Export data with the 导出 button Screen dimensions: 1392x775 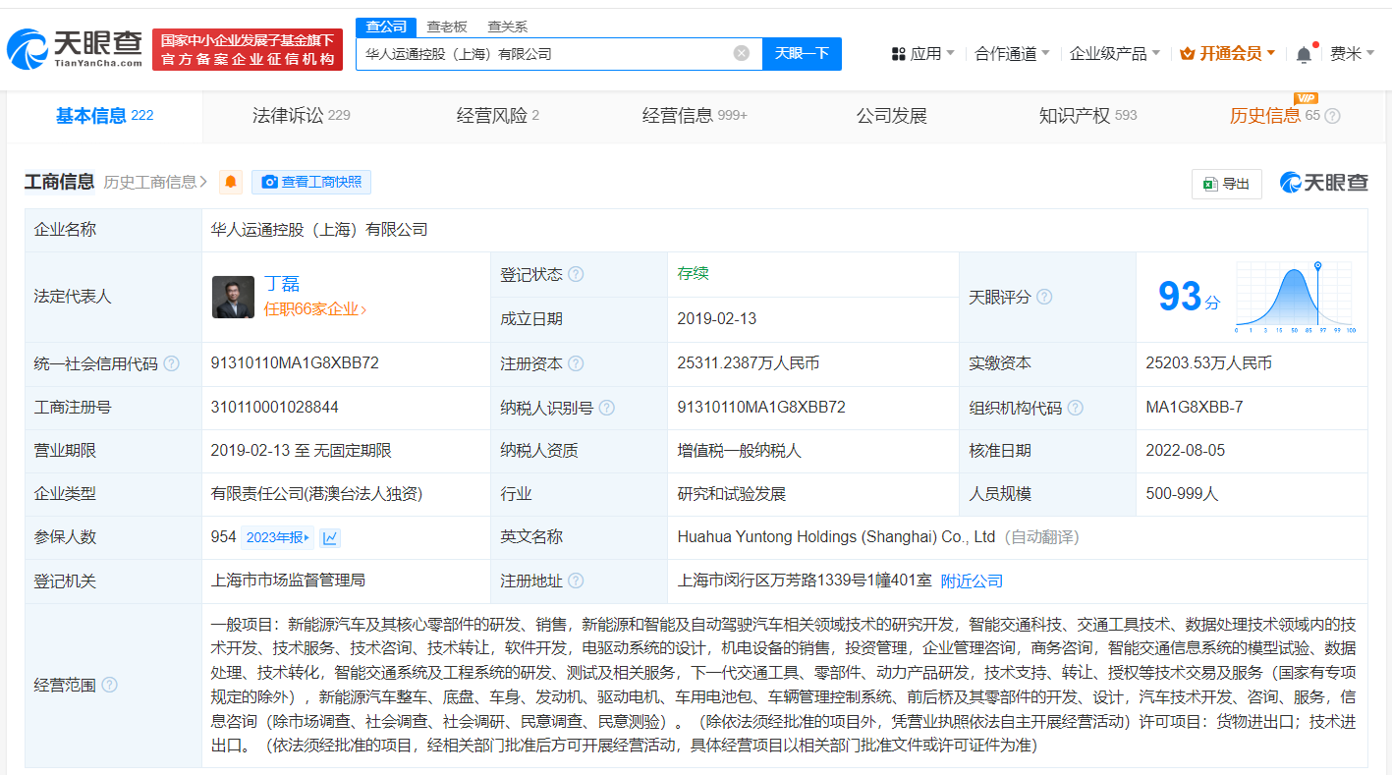(1226, 184)
